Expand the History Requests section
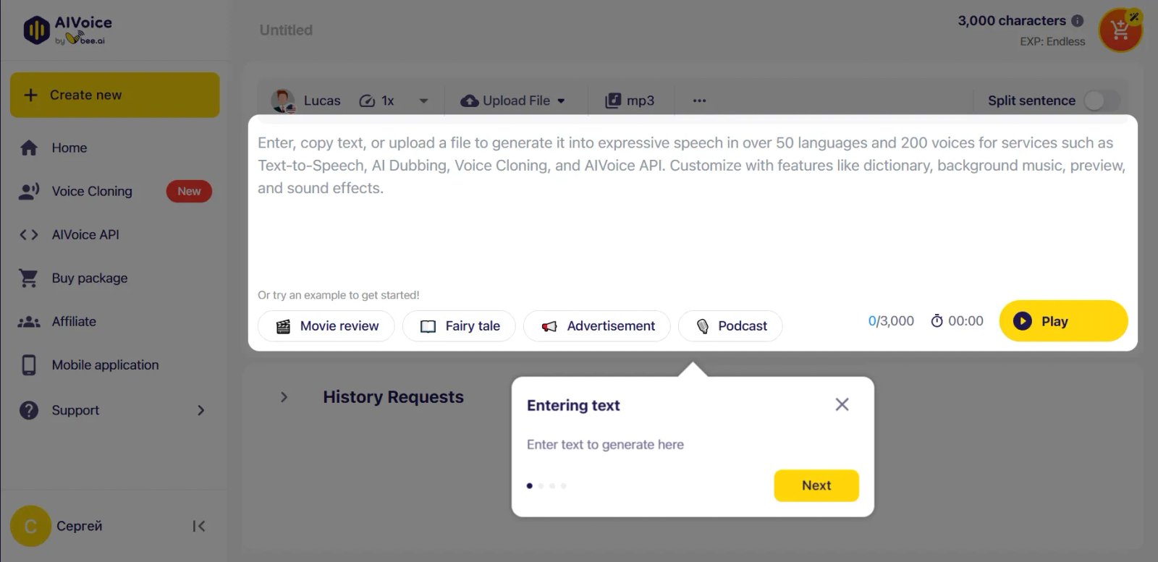 [283, 396]
